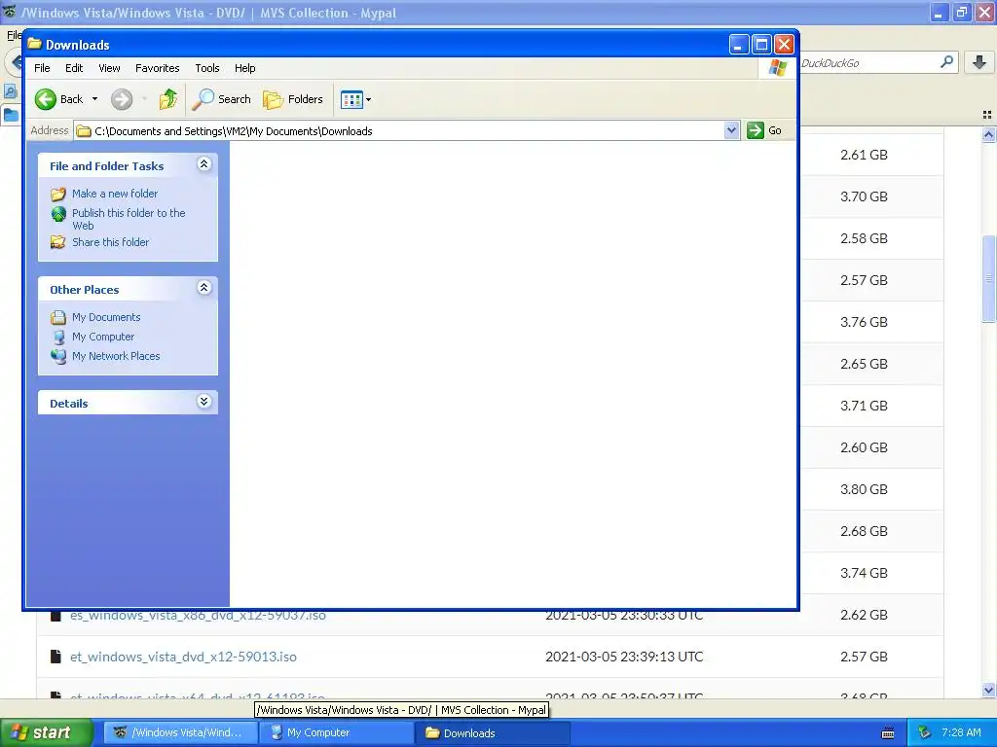This screenshot has height=747, width=997.
Task: Click the Downloads taskbar button
Action: tap(493, 732)
